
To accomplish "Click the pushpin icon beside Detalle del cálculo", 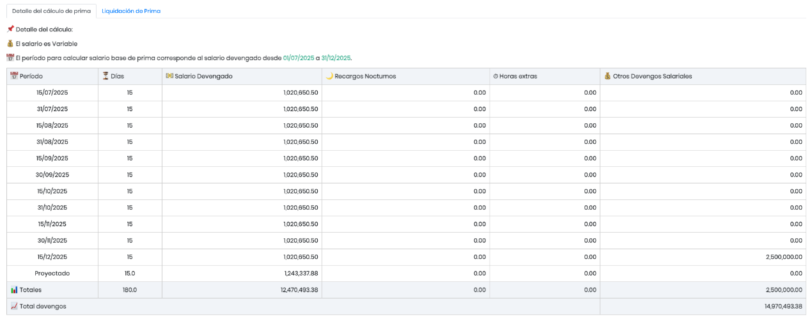I will point(10,29).
